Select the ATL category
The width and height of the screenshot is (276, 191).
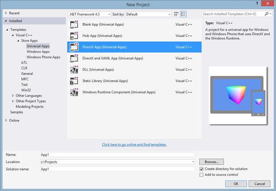point(24,63)
